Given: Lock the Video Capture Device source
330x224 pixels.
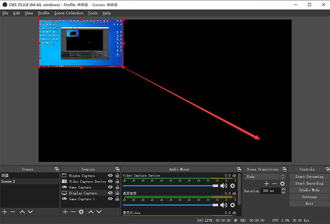Looking at the screenshot, I should [x=117, y=181].
